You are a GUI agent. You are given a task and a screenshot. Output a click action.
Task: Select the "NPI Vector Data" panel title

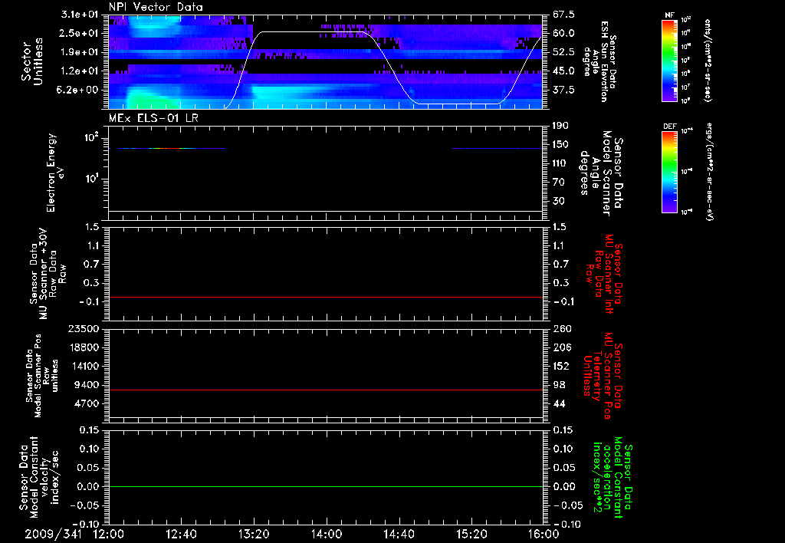156,7
